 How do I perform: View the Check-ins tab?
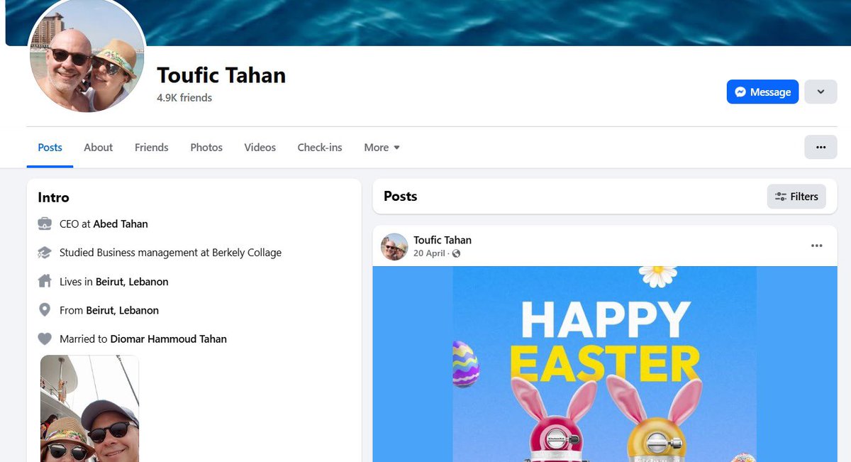point(320,148)
